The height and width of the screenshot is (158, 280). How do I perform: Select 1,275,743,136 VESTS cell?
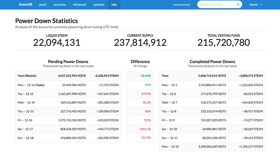coord(72,120)
